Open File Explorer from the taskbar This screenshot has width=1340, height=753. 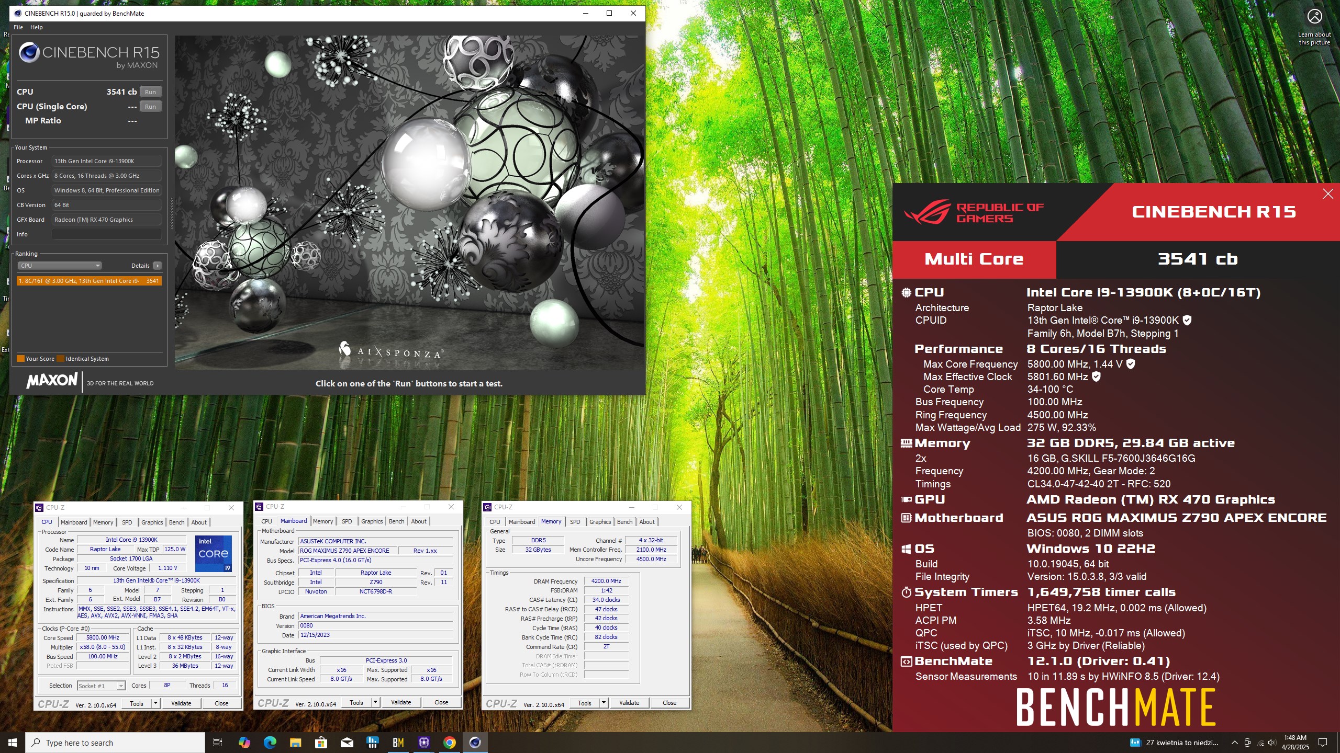pos(295,743)
